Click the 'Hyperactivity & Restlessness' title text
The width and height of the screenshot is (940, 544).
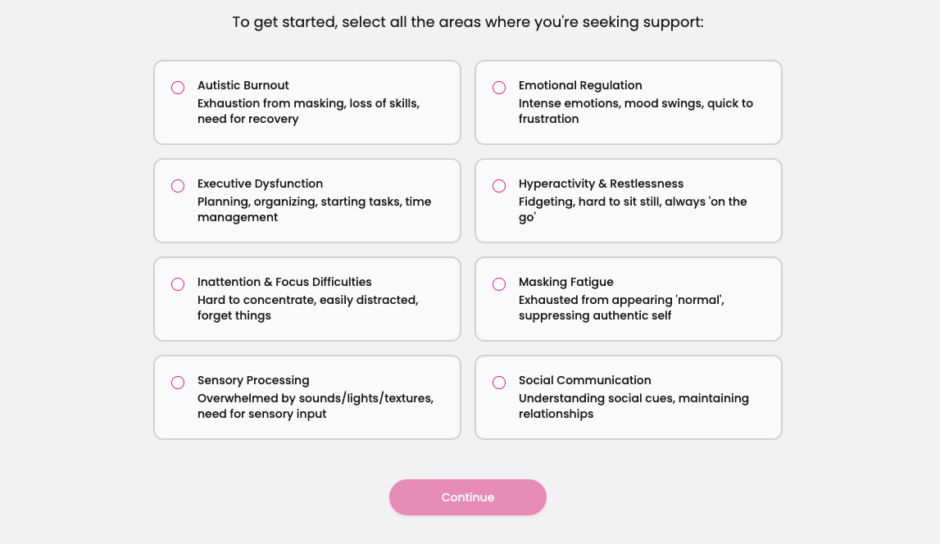pos(601,184)
